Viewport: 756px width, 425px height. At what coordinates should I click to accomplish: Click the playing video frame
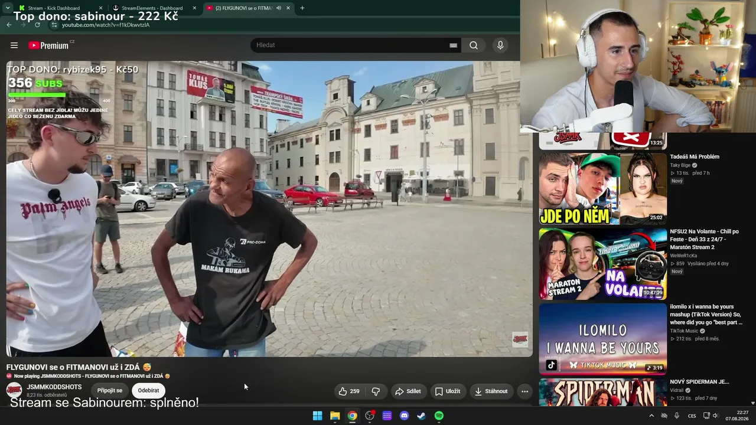pyautogui.click(x=269, y=209)
